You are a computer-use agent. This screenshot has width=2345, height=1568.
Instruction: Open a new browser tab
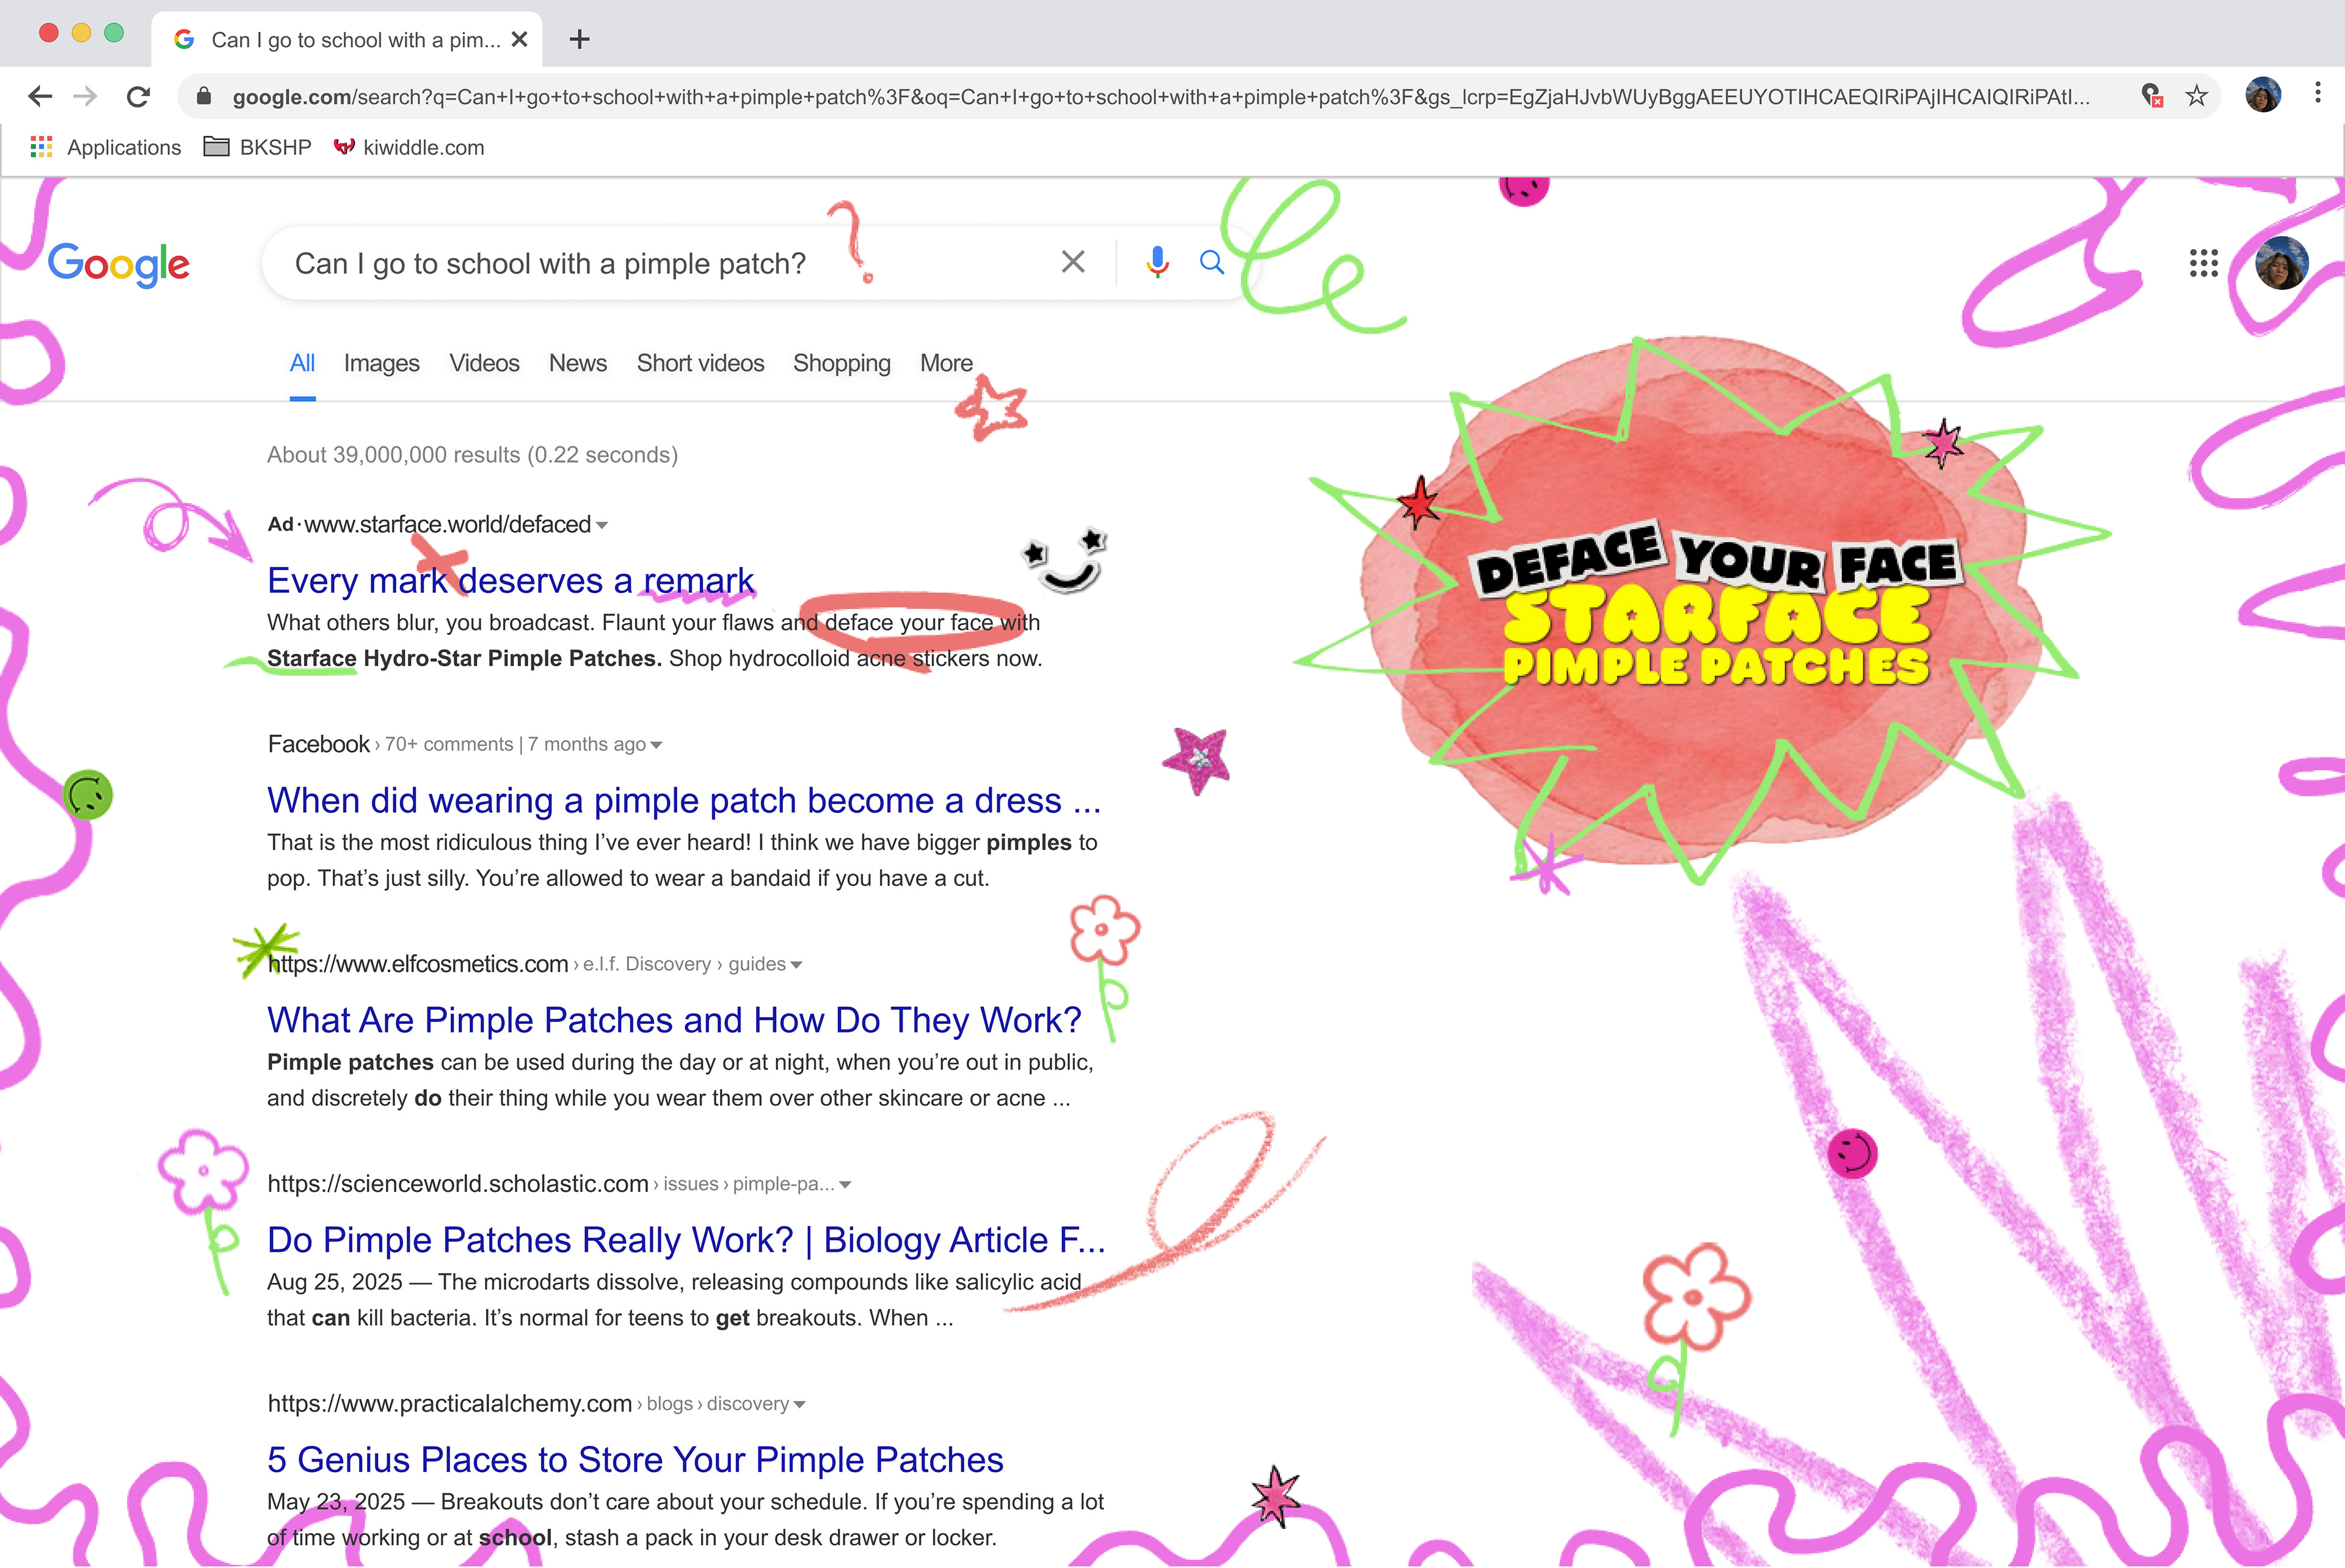579,39
